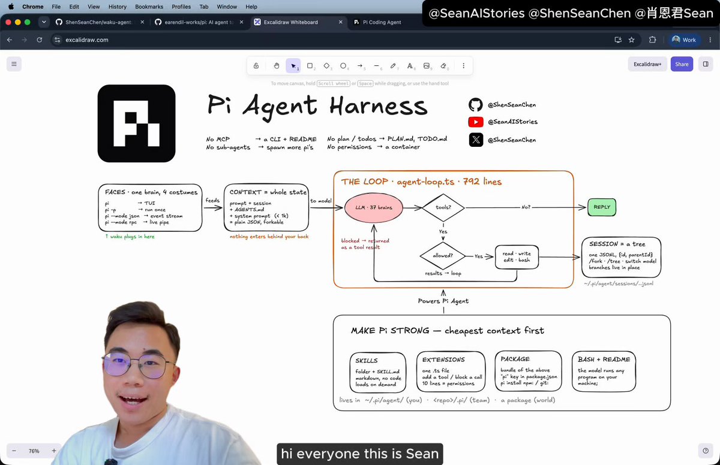Open the site information icon in address bar

pos(58,40)
